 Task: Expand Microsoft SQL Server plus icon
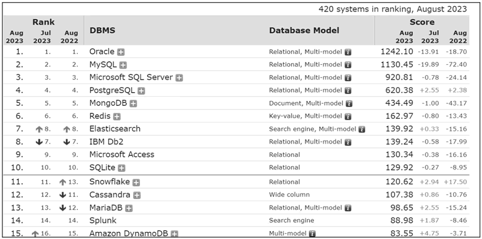tap(179, 78)
